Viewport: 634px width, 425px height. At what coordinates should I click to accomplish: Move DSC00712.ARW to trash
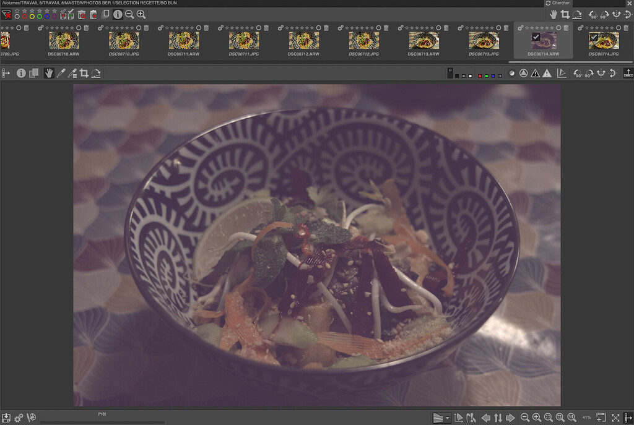click(326, 28)
